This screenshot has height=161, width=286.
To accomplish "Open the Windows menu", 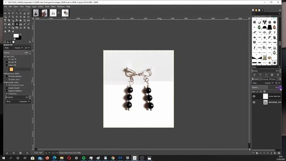I will pos(61,7).
